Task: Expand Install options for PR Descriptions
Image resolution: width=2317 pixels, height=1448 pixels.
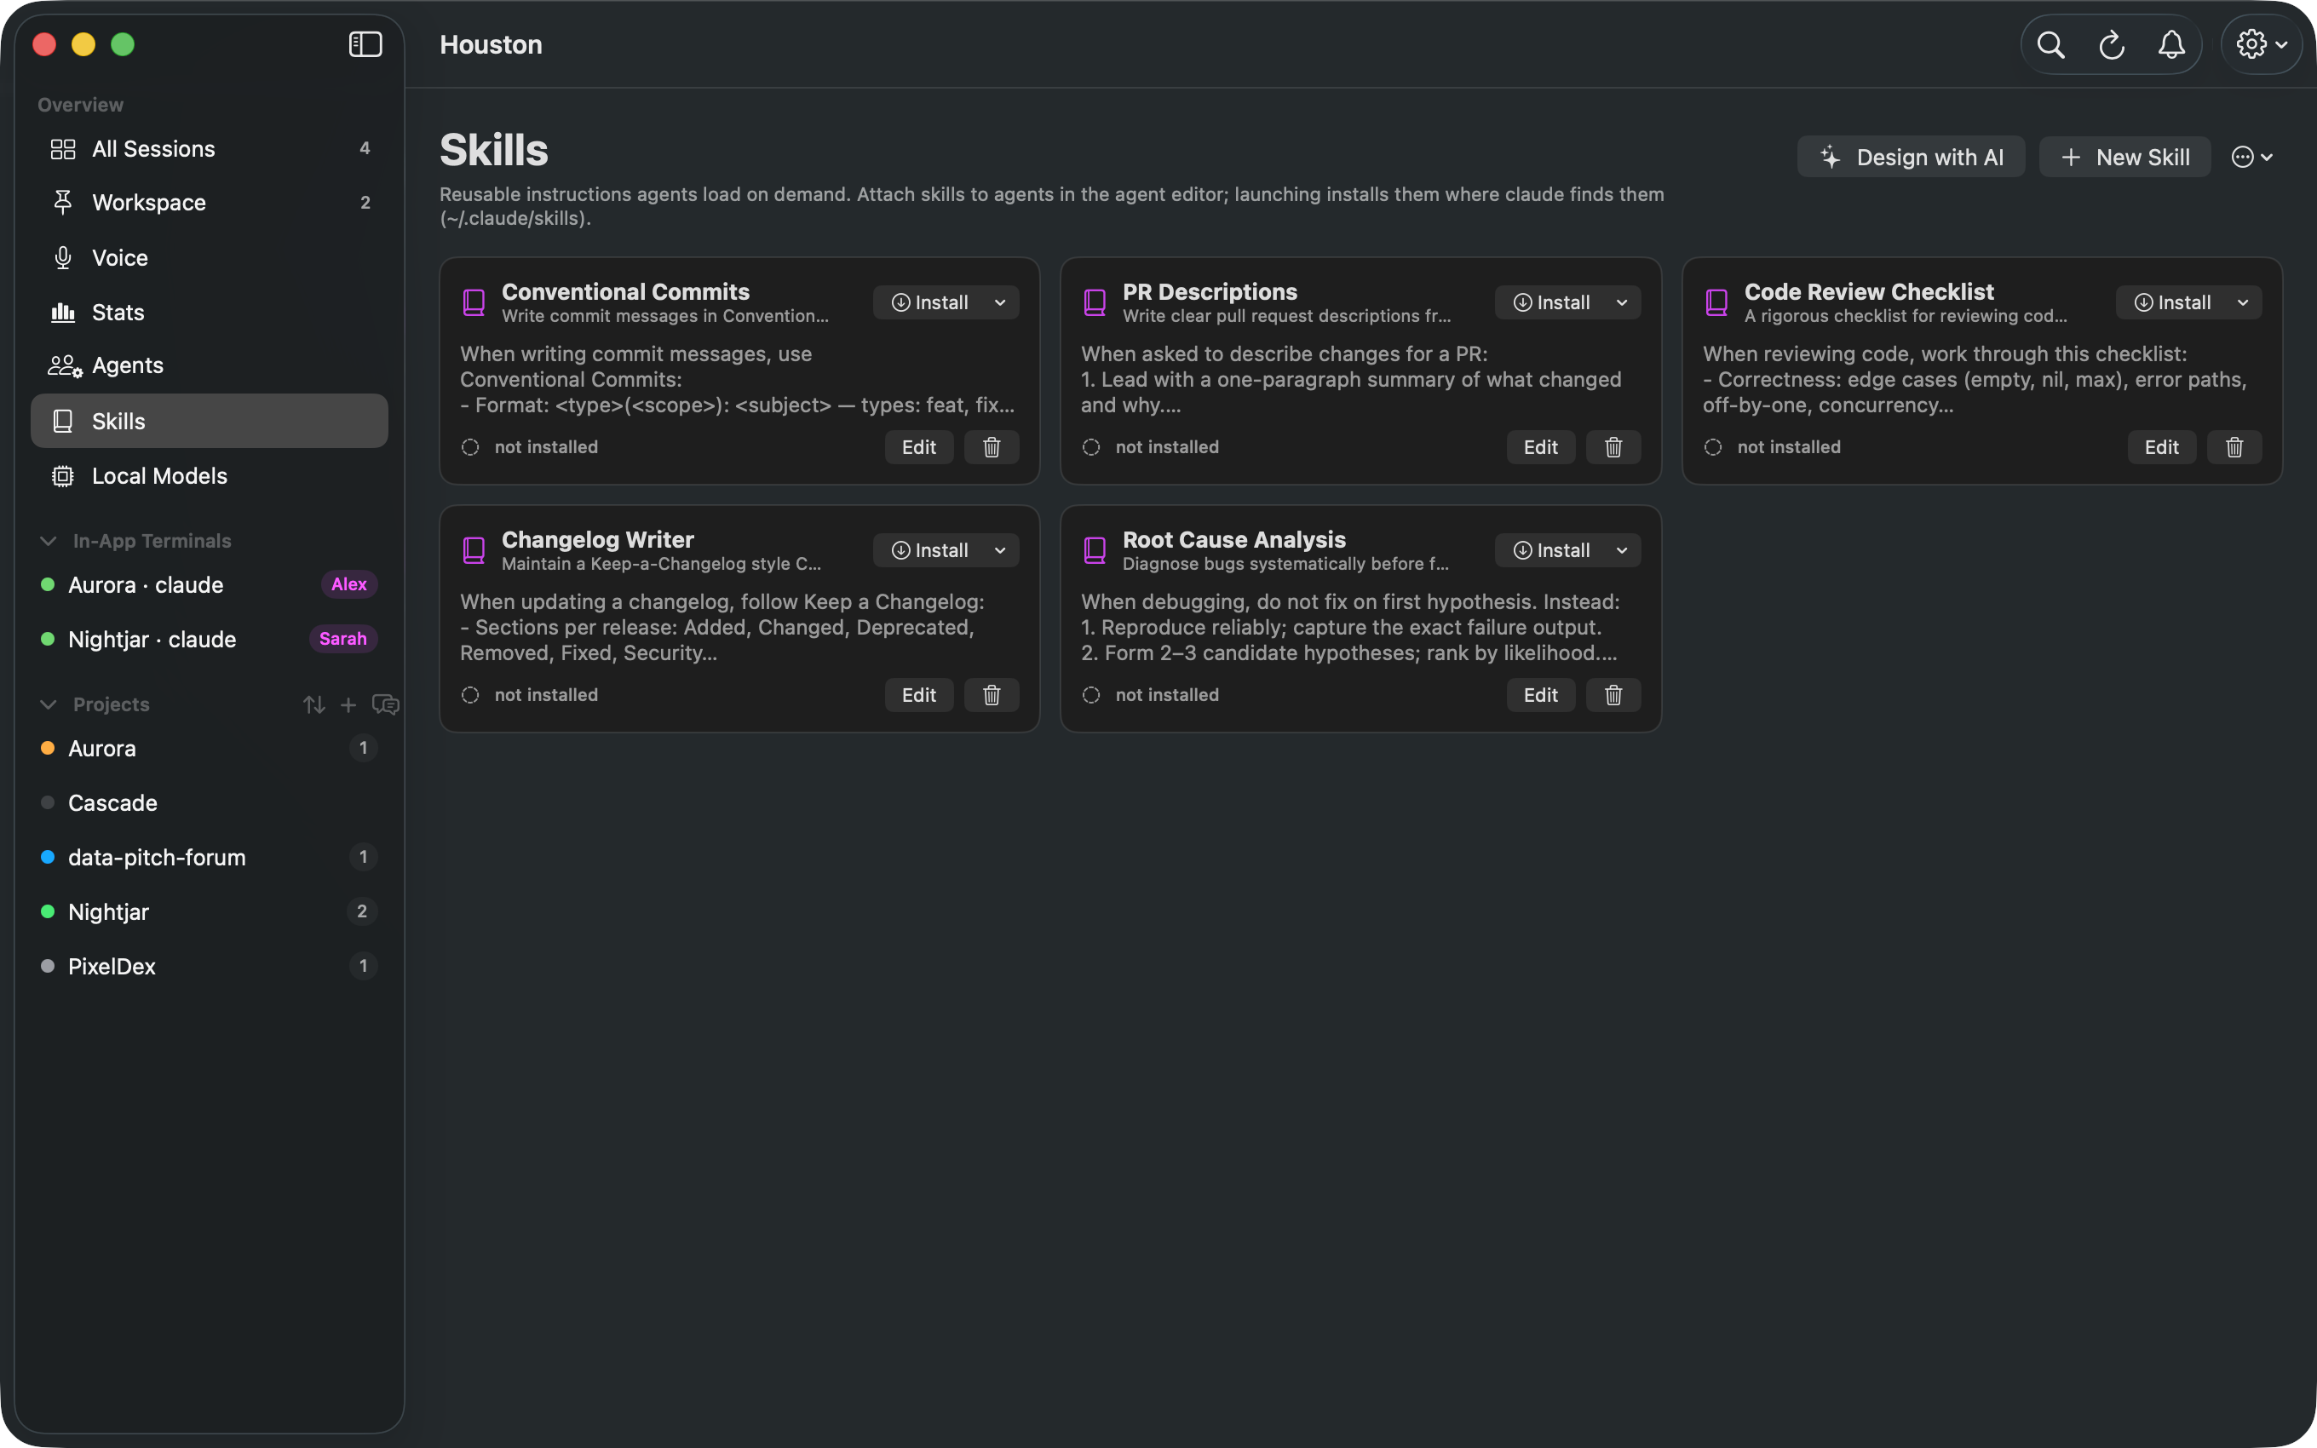Action: pyautogui.click(x=1621, y=302)
